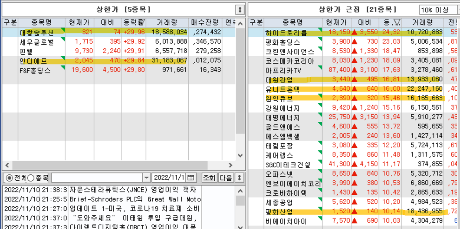Select the 강원에너지 row
460x229 pixels.
(354, 108)
